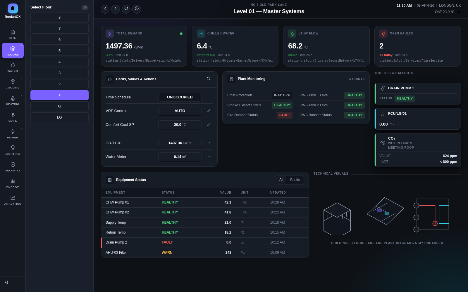Viewport: 468px width, 292px height.
Task: Click the Open Faults count card
Action: coord(418,46)
